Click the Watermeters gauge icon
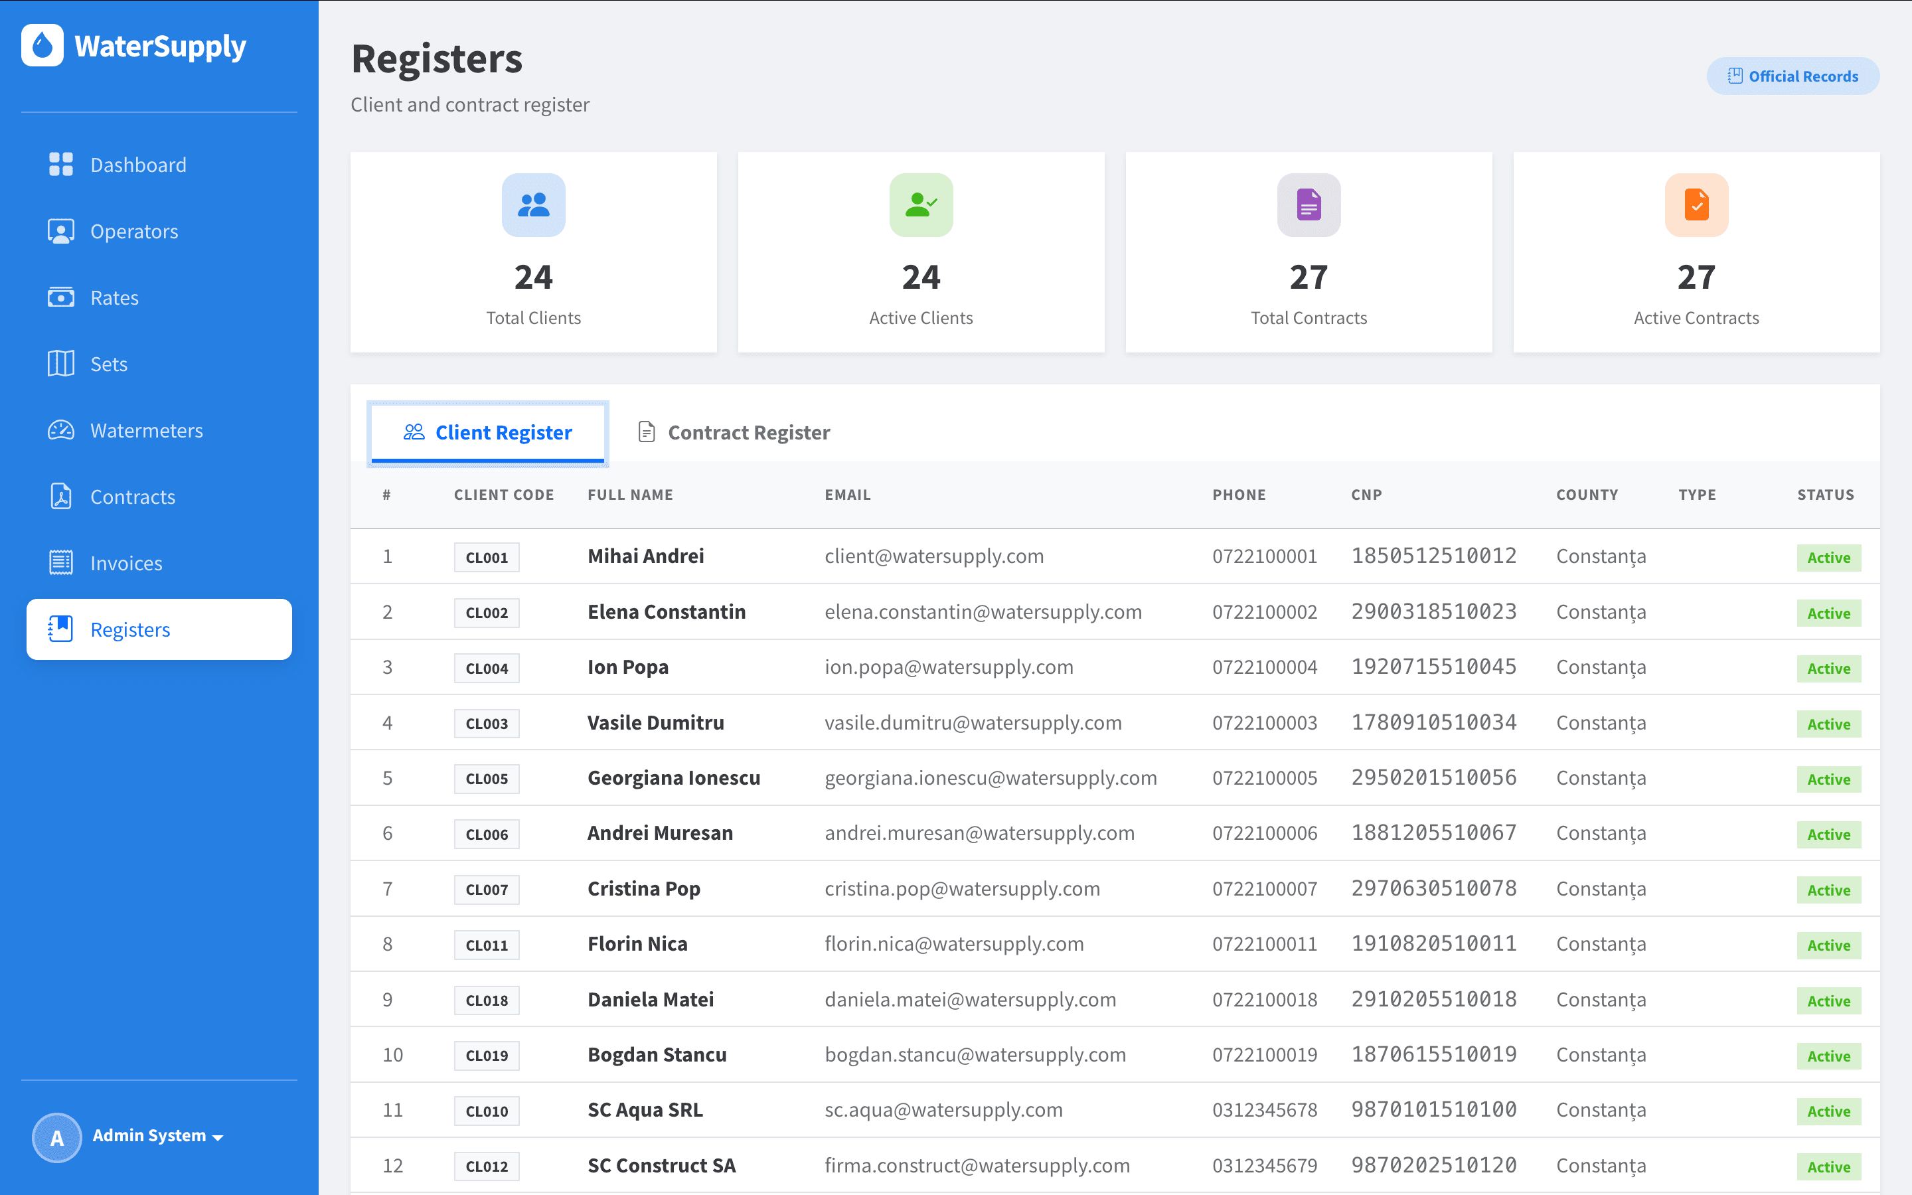This screenshot has height=1195, width=1912. pyautogui.click(x=61, y=430)
